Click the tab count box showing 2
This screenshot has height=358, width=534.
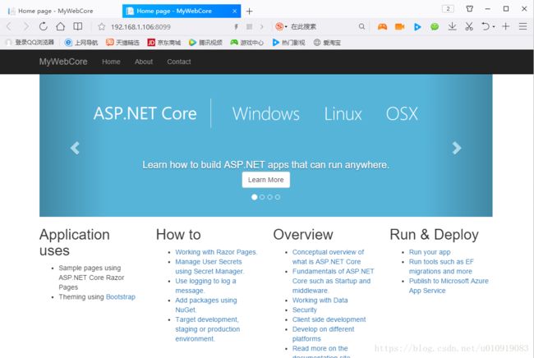point(448,9)
